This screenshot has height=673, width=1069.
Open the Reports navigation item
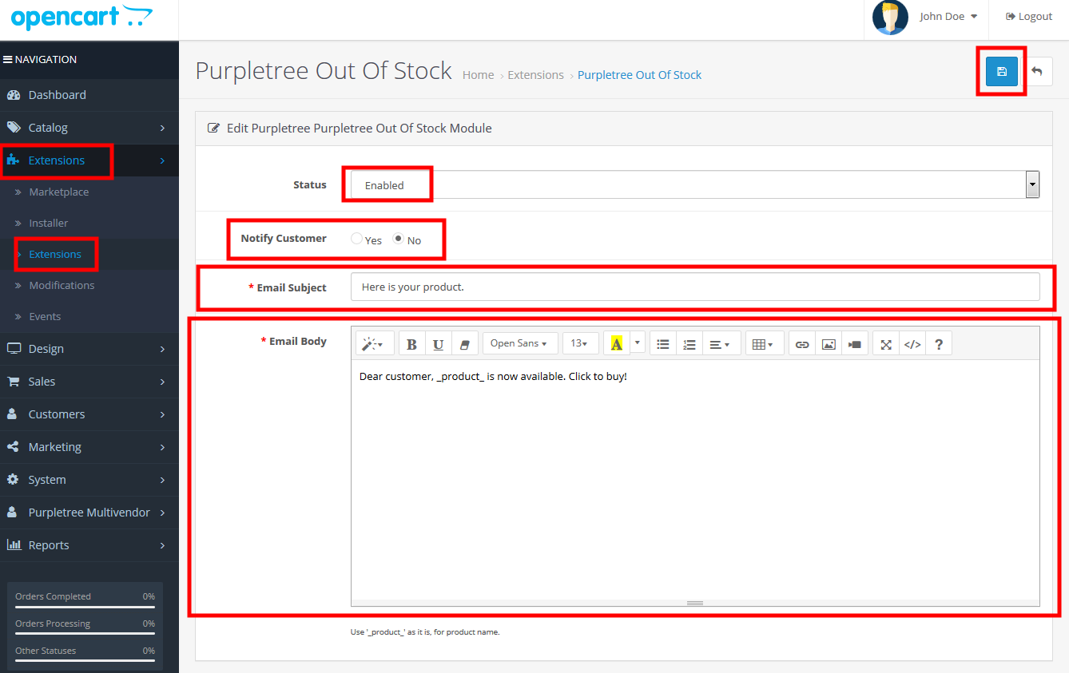(x=89, y=545)
